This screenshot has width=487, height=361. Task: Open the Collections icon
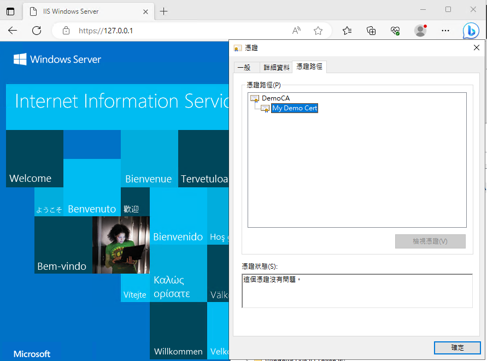(371, 31)
